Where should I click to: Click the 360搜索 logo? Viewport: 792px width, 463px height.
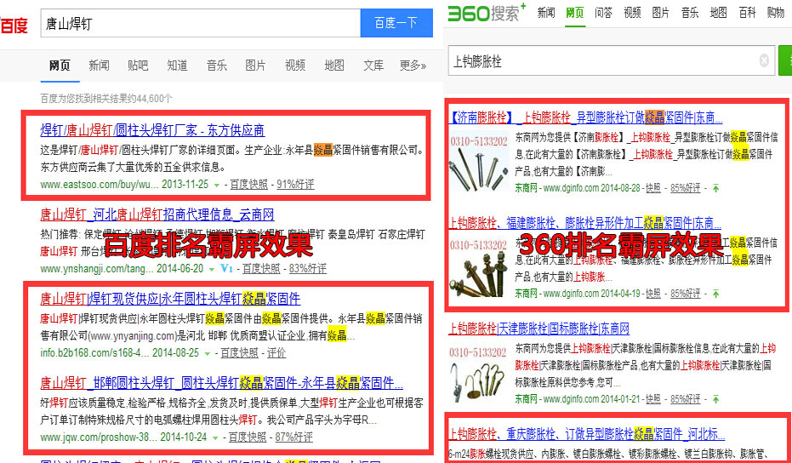point(487,12)
